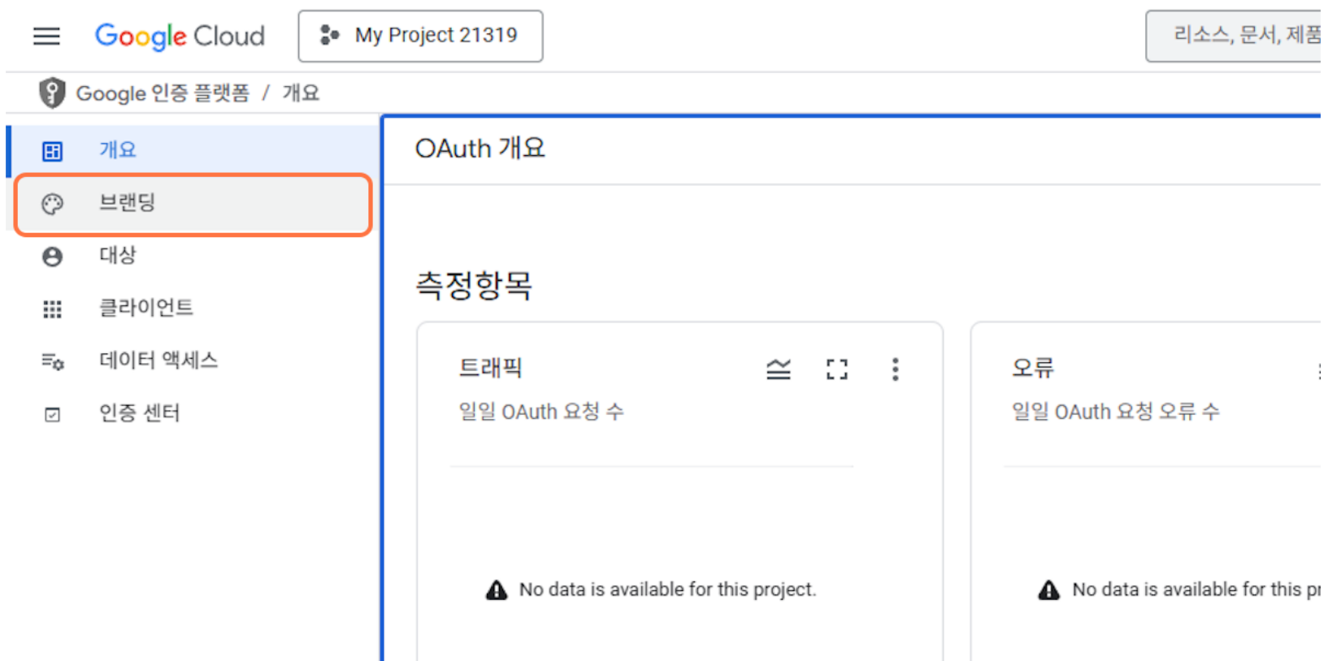1324x661 pixels.
Task: Toggle legend on the 트래픽 chart
Action: point(779,369)
